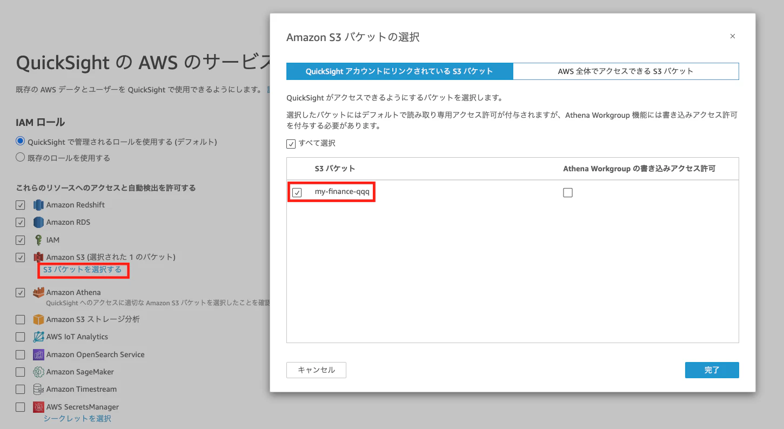Click the Amazon Timestream icon
This screenshot has width=784, height=429.
click(38, 389)
